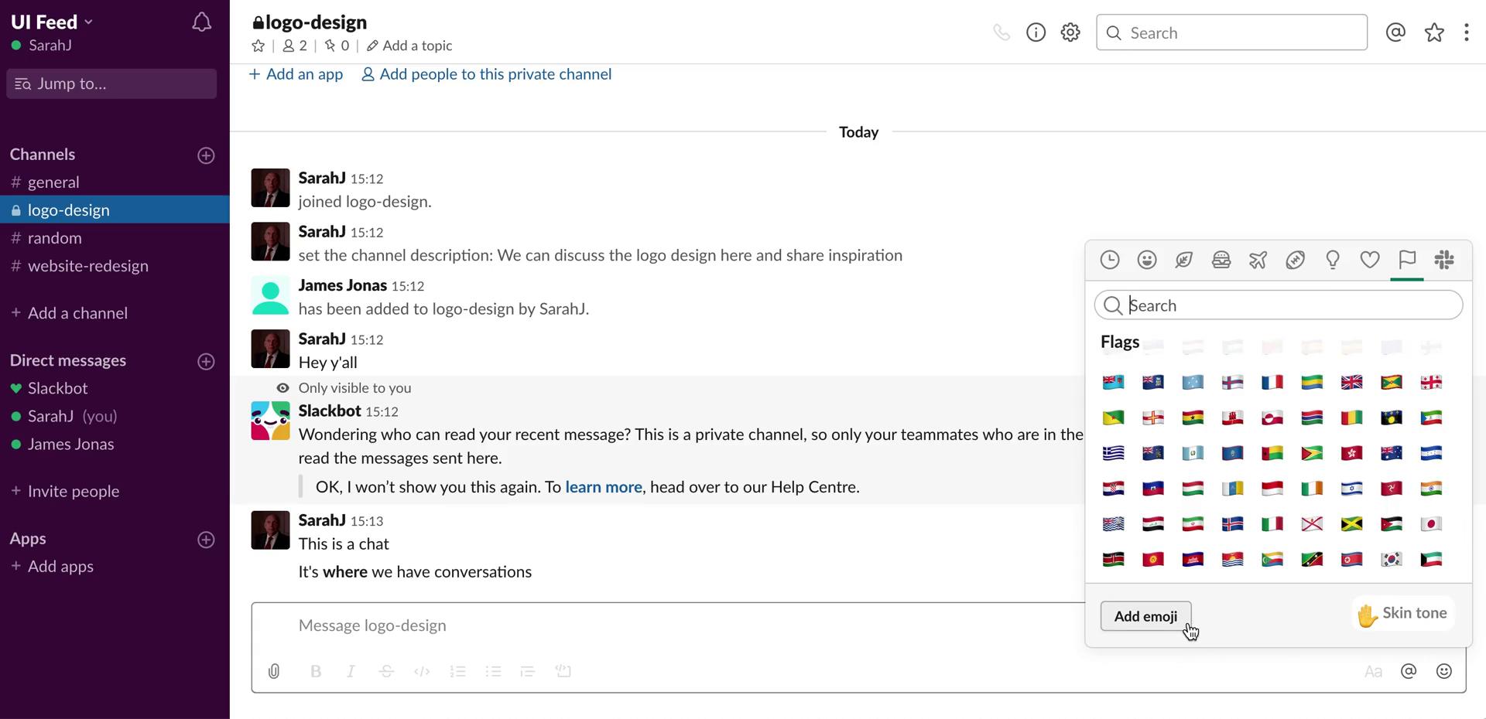This screenshot has height=719, width=1486.
Task: Click Add a topic
Action: point(409,46)
